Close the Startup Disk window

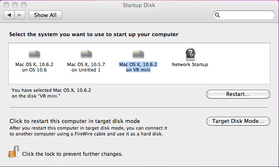click(6, 5)
